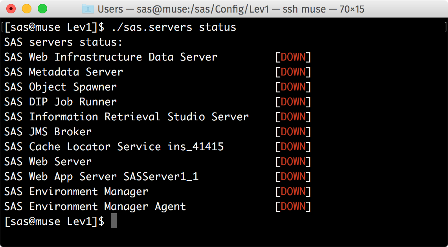Click the DOWN label for SAS JMS Broker
Image resolution: width=448 pixels, height=247 pixels.
(293, 131)
